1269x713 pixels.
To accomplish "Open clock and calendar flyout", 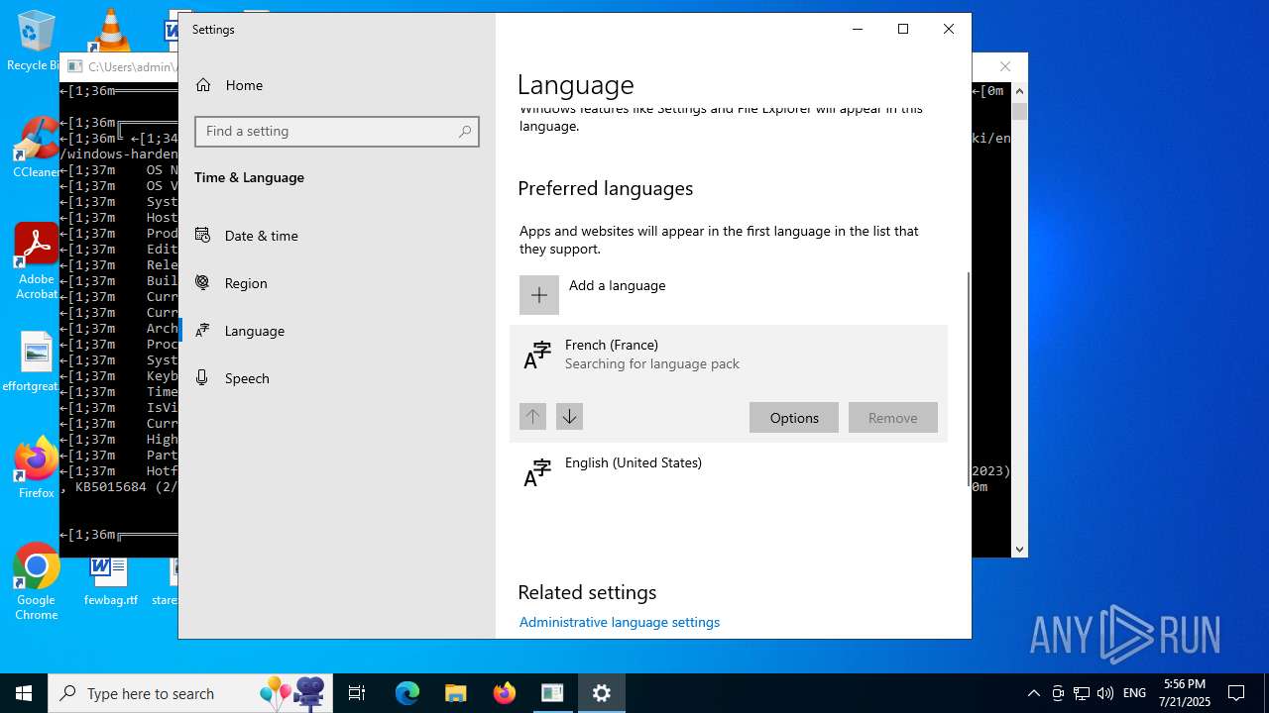I will pyautogui.click(x=1186, y=693).
